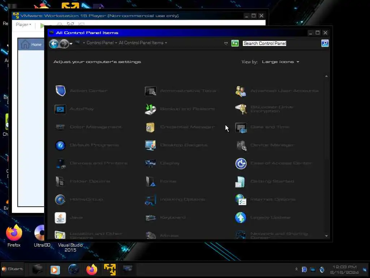Open the Keyboard icon
Viewport: 370px width, 278px height.
(151, 218)
